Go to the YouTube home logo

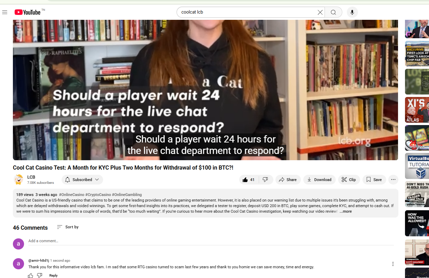click(x=28, y=13)
